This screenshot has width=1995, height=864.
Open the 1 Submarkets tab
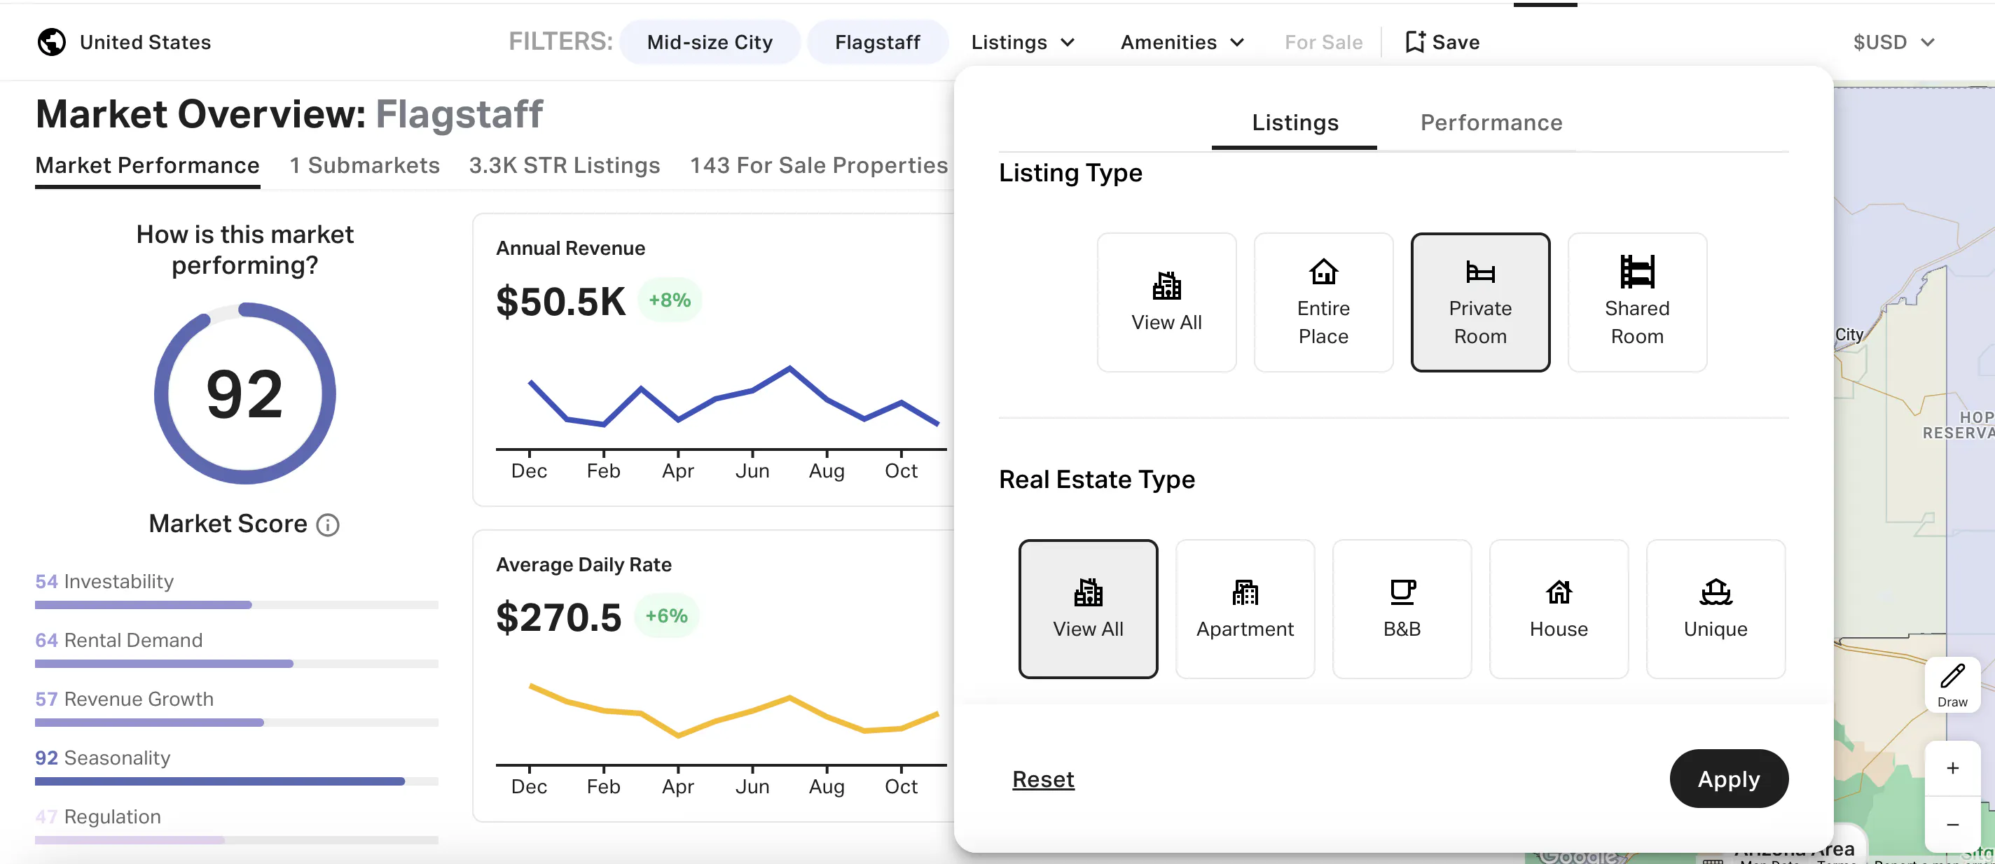pyautogui.click(x=364, y=166)
